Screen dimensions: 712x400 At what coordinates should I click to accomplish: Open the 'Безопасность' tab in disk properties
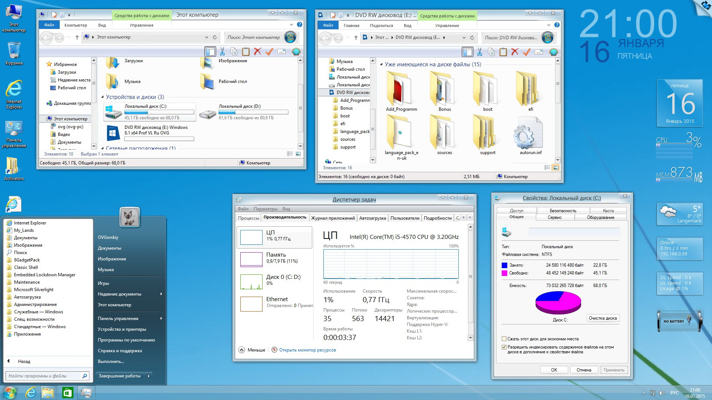(x=563, y=210)
